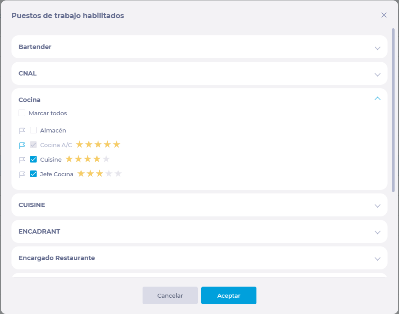Expand the ENCADRANT section
This screenshot has width=399, height=314.
pos(377,232)
